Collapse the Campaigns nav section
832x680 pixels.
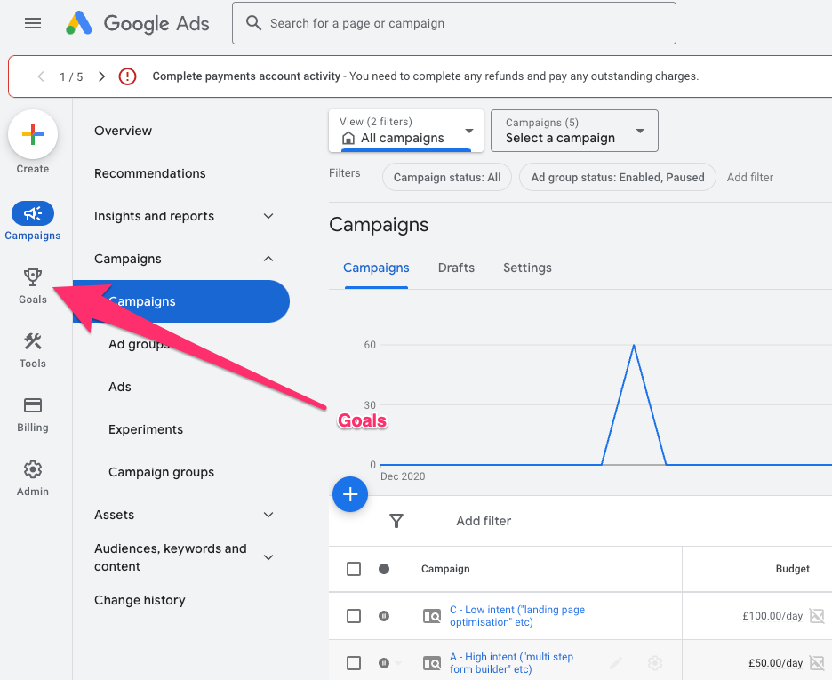[x=268, y=259]
